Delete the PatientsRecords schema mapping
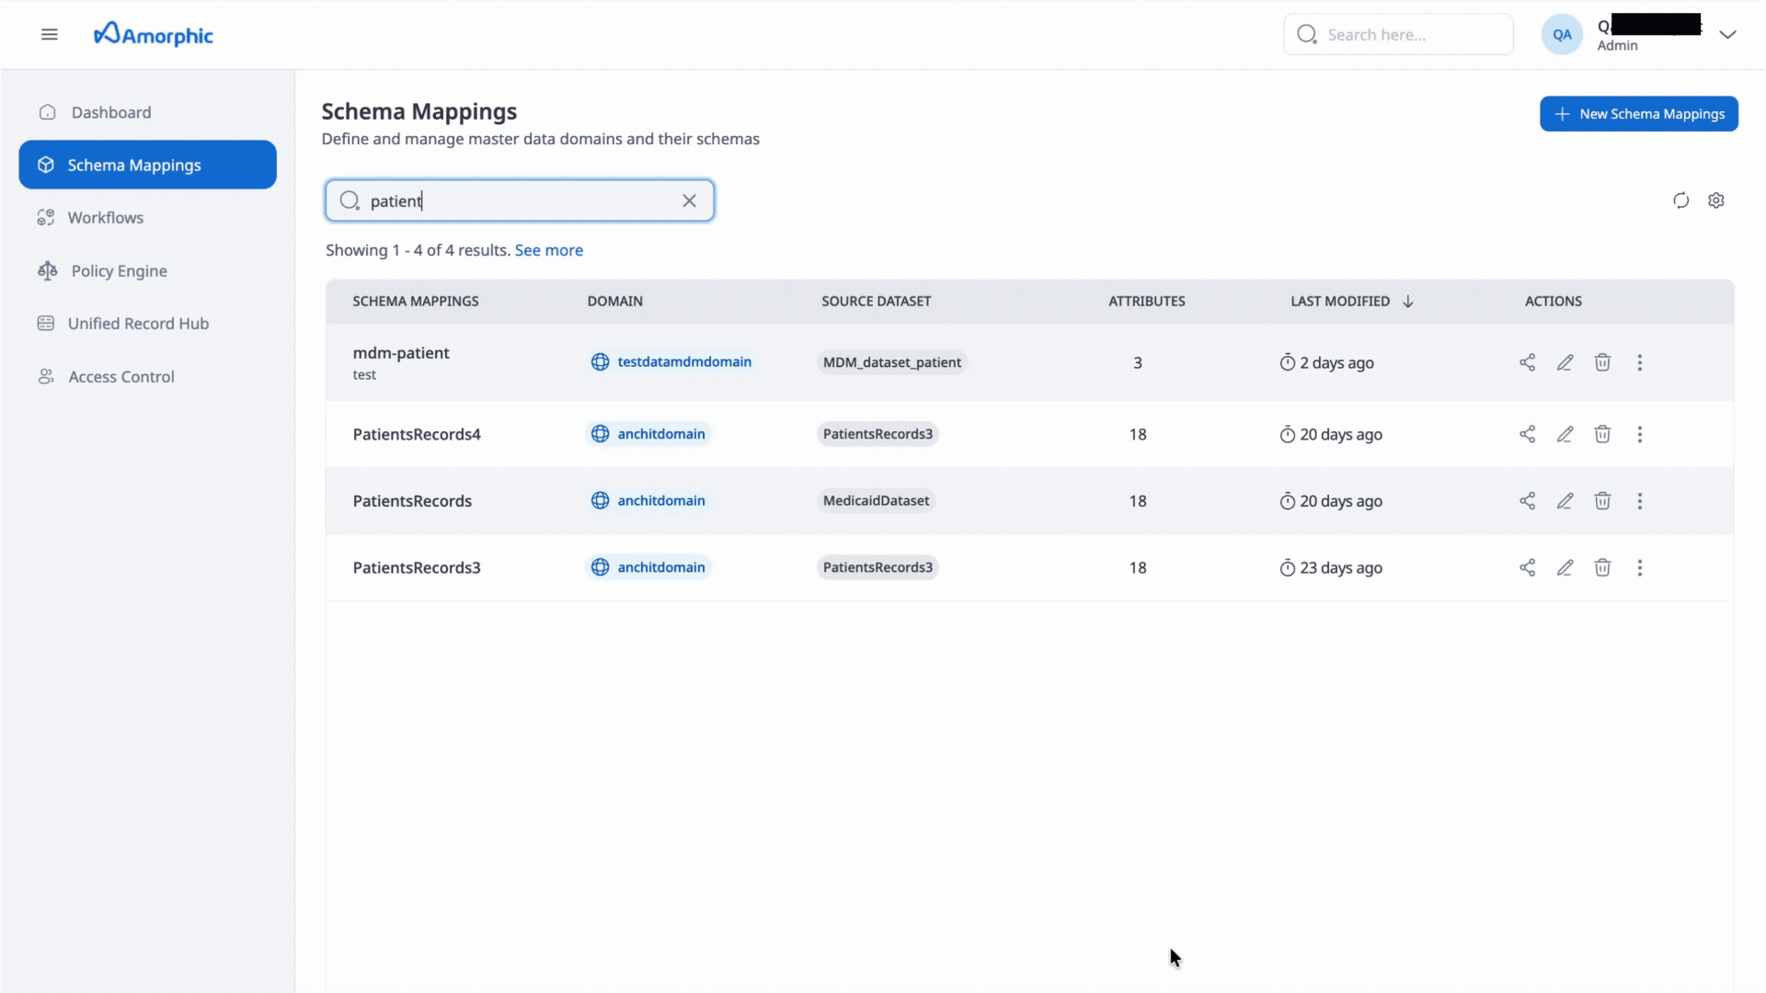Viewport: 1766px width, 993px height. tap(1602, 501)
